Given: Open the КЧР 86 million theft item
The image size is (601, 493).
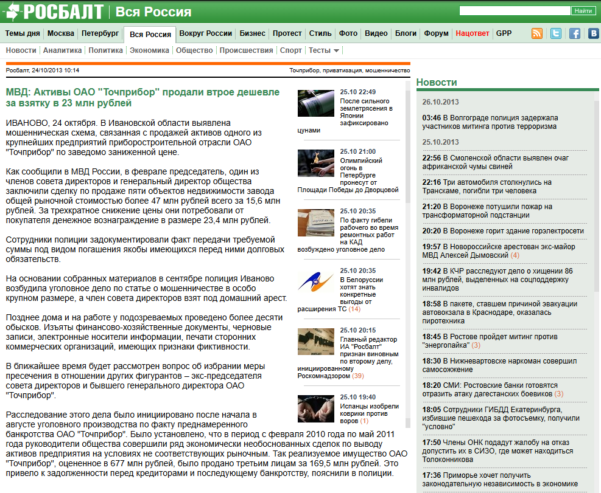Looking at the screenshot, I should tap(497, 280).
